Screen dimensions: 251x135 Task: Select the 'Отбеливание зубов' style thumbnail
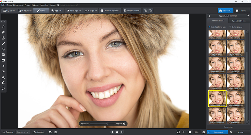217,98
